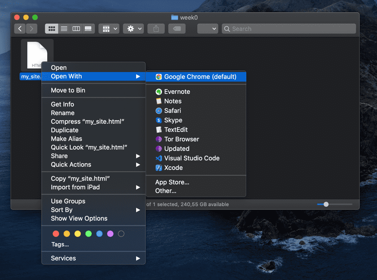
Task: Open with Notes app
Action: pos(196,101)
